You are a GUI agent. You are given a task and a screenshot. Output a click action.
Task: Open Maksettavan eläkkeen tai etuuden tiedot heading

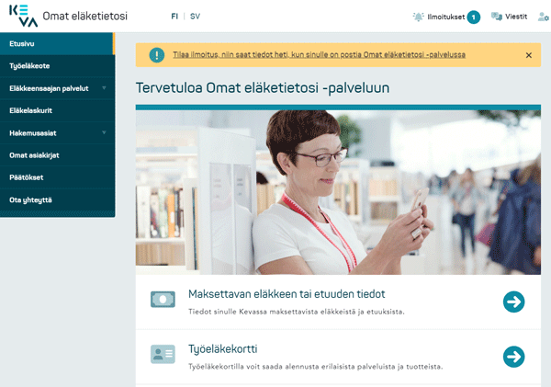click(287, 294)
